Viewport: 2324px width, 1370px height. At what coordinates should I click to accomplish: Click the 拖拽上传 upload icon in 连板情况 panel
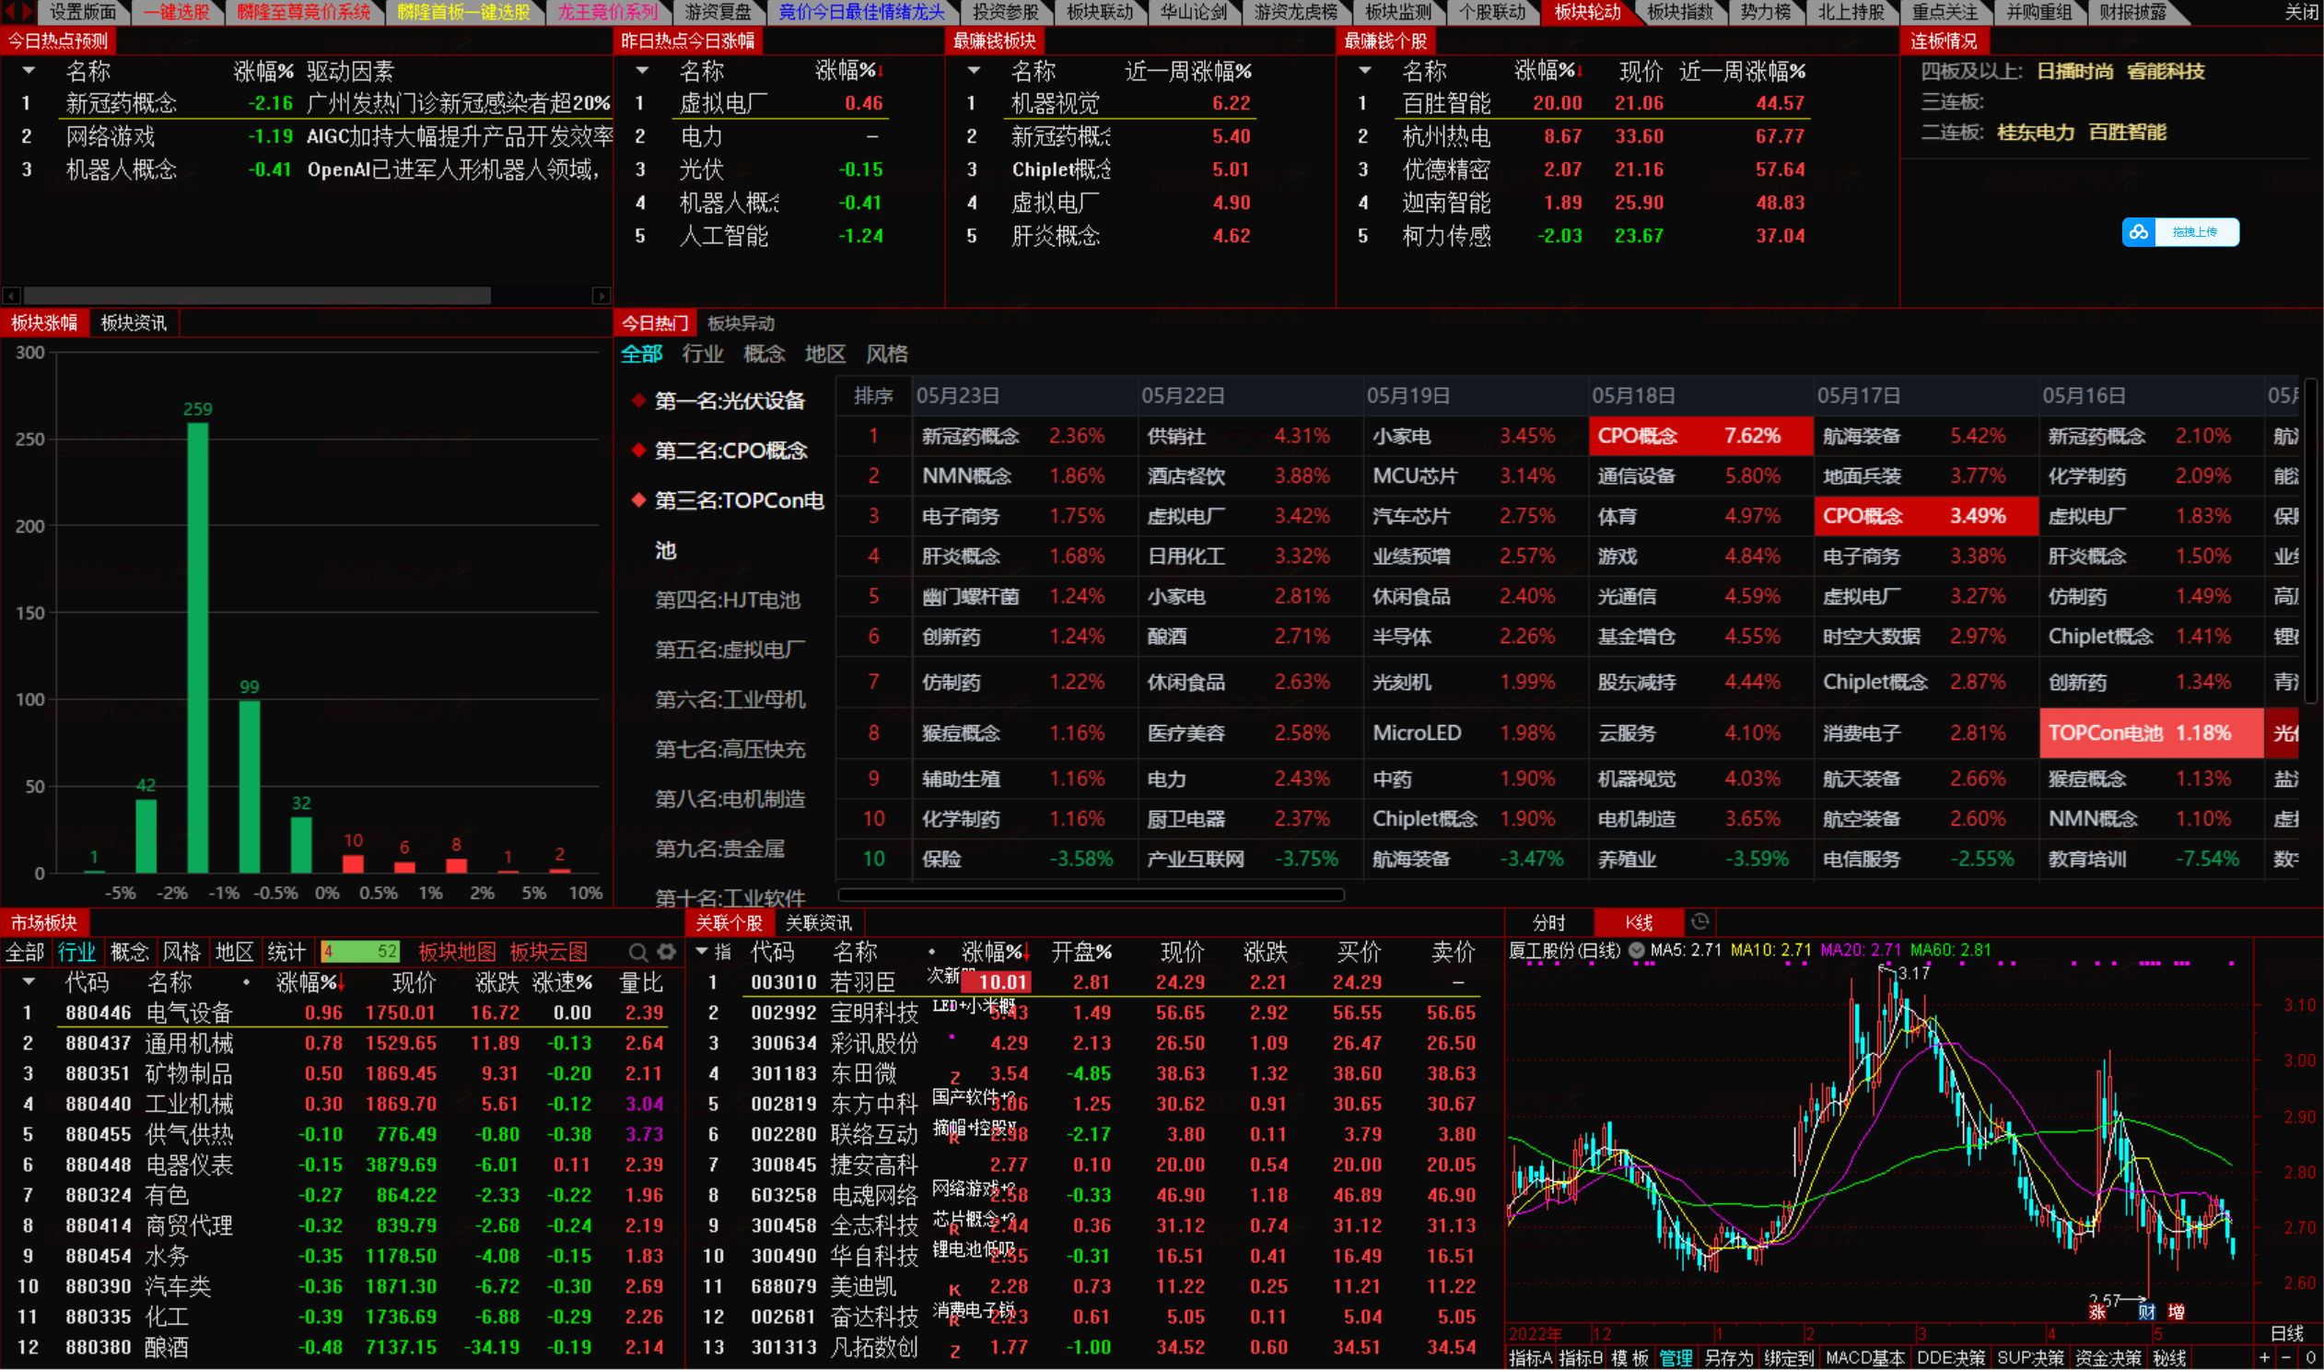pyautogui.click(x=2142, y=232)
